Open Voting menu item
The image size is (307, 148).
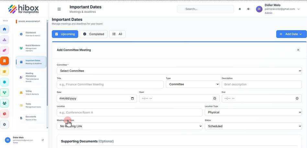click(x=31, y=92)
